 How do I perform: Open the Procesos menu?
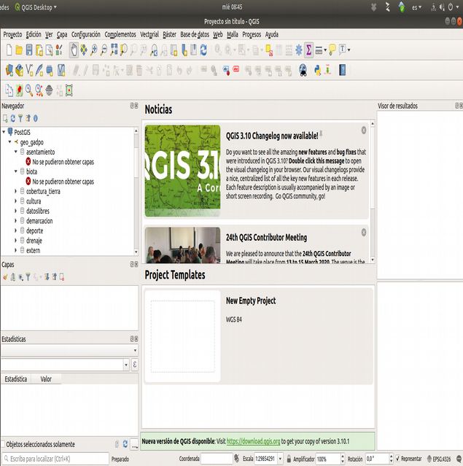pyautogui.click(x=252, y=34)
